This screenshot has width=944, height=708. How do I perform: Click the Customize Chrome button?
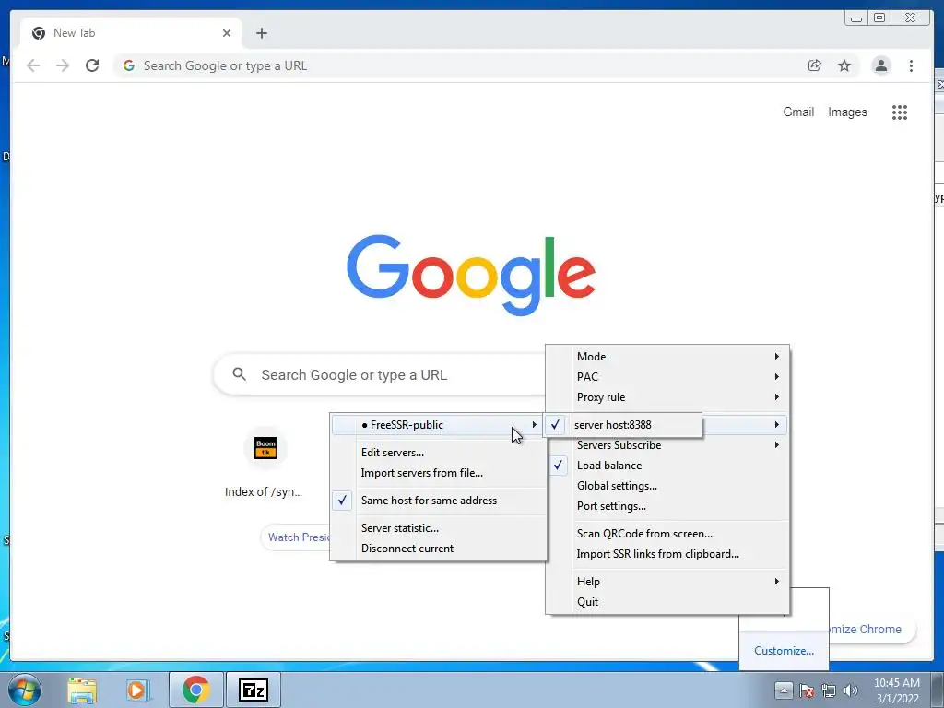click(x=872, y=629)
